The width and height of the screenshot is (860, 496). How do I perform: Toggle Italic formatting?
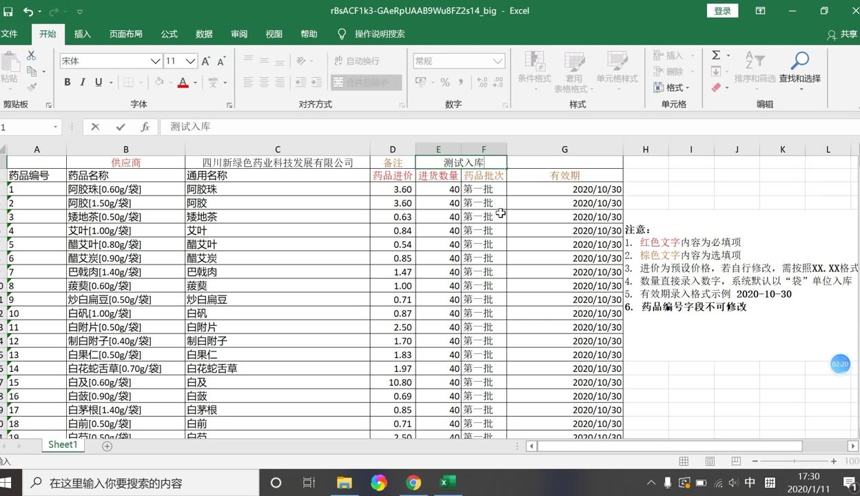83,83
